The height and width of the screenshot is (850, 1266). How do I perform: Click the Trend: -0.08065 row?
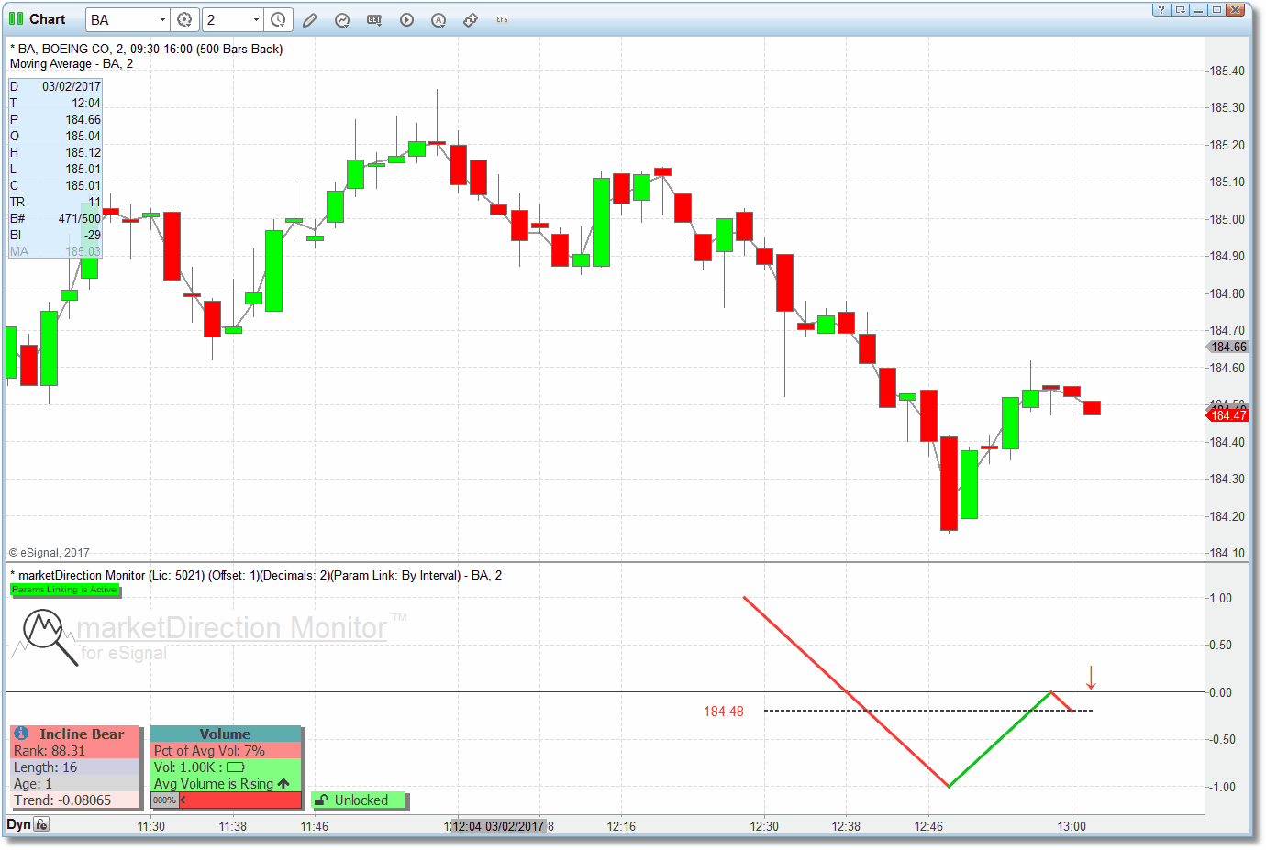tap(75, 800)
